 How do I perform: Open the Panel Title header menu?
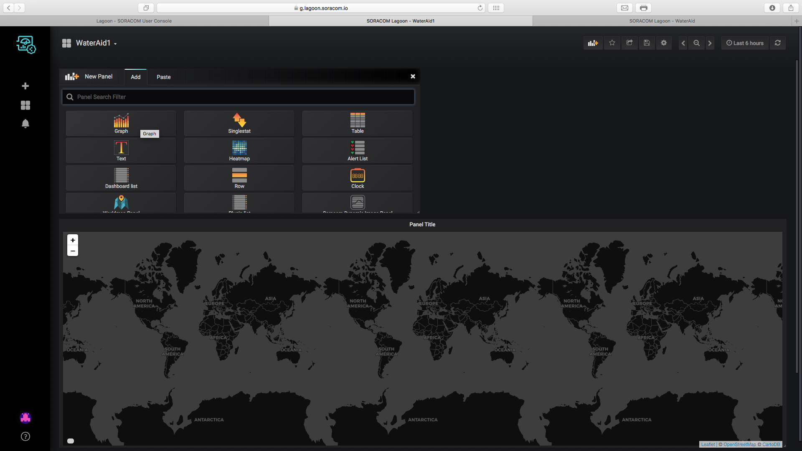(422, 225)
